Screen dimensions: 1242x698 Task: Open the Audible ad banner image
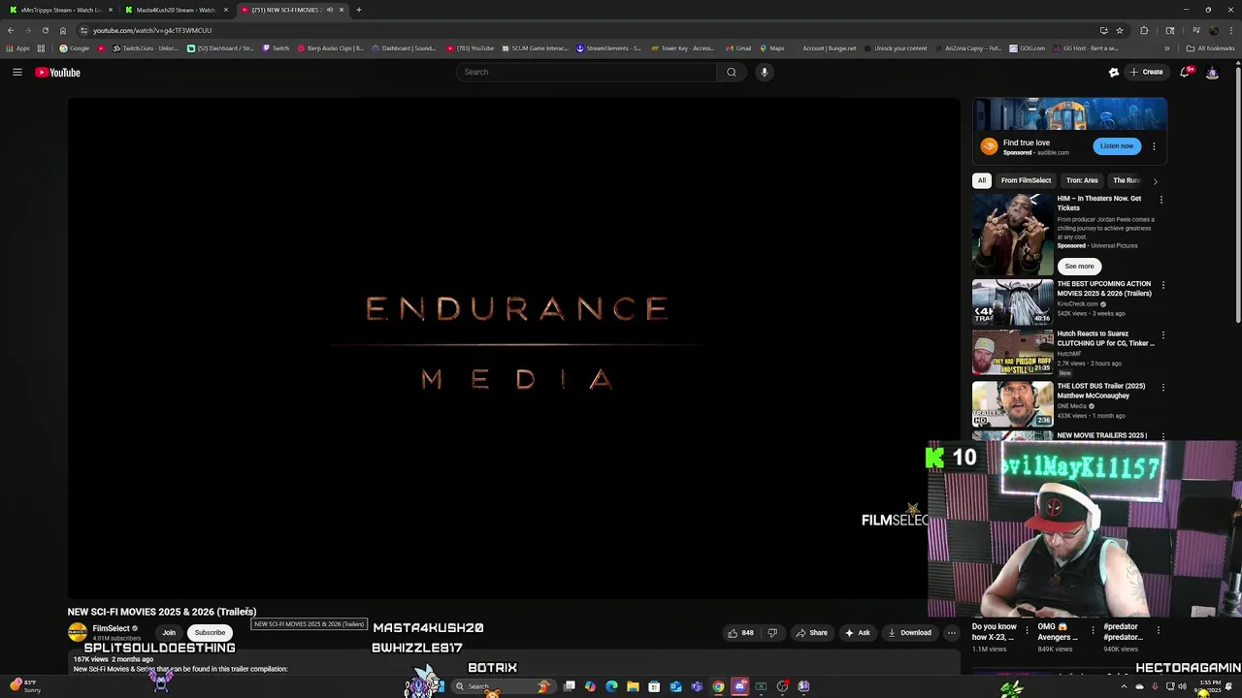tap(1069, 114)
